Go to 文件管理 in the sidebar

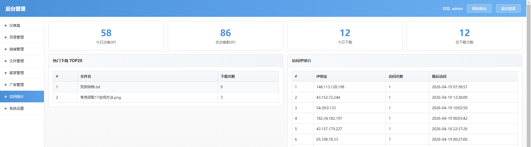(x=17, y=61)
